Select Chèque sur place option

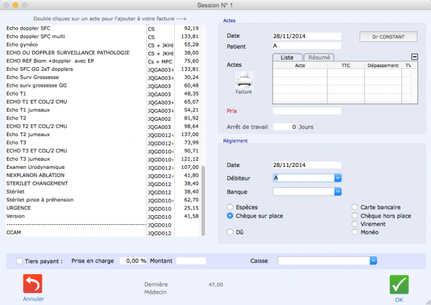[230, 216]
